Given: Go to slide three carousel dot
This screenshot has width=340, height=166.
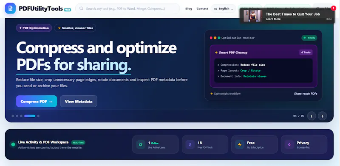Looking at the screenshot, I should pos(21,116).
